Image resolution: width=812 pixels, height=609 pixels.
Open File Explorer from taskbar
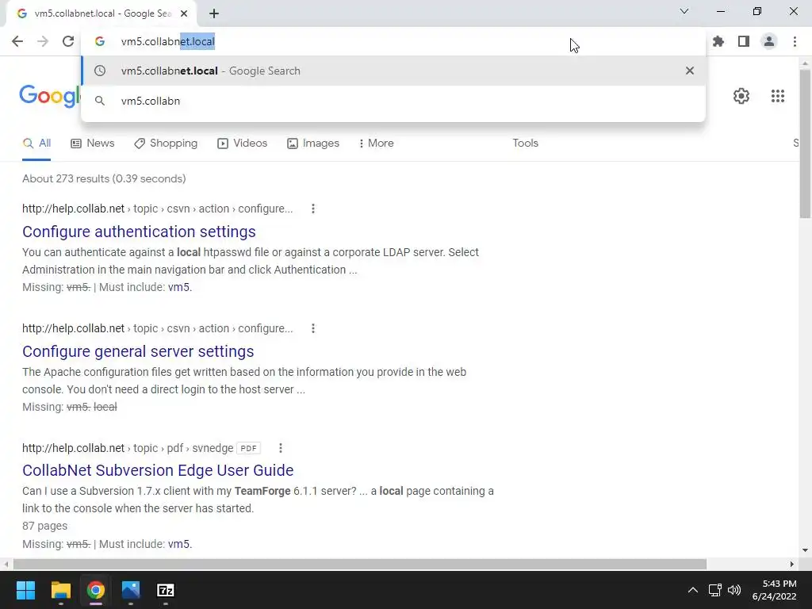[60, 590]
